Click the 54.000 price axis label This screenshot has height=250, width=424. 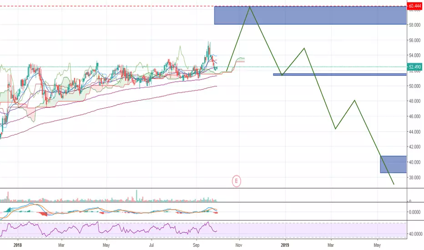click(414, 55)
